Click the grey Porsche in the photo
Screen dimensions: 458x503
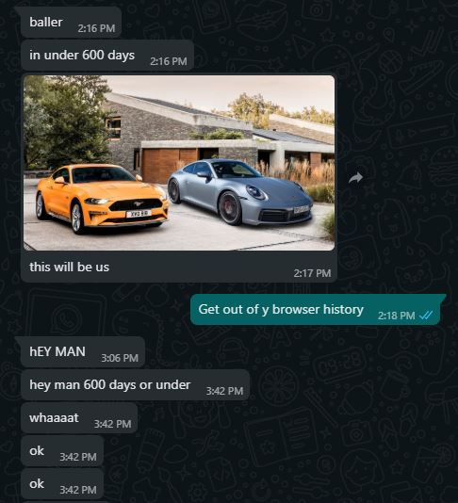pyautogui.click(x=240, y=191)
